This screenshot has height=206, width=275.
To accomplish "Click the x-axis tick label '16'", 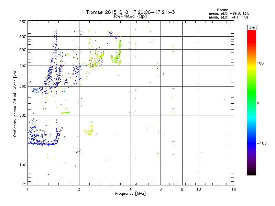I will pos(234,189).
